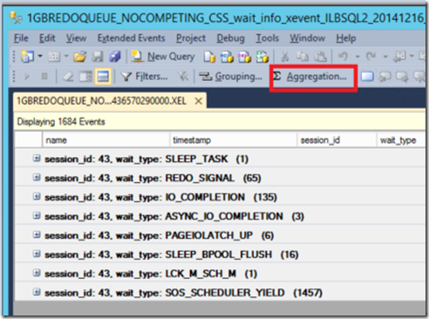
Task: Open the Debug menu
Action: click(231, 38)
